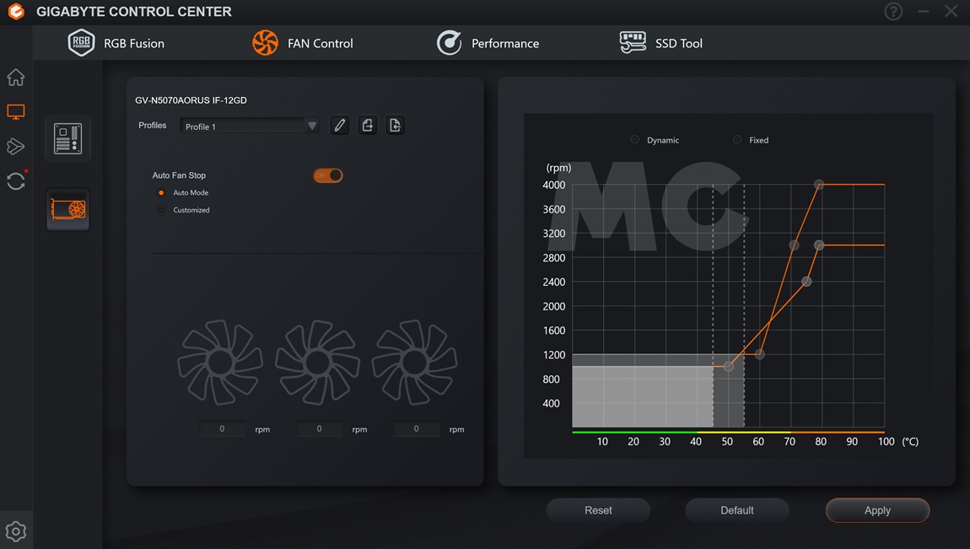Viewport: 970px width, 549px height.
Task: Open the Profile 1 dropdown
Action: coord(250,126)
